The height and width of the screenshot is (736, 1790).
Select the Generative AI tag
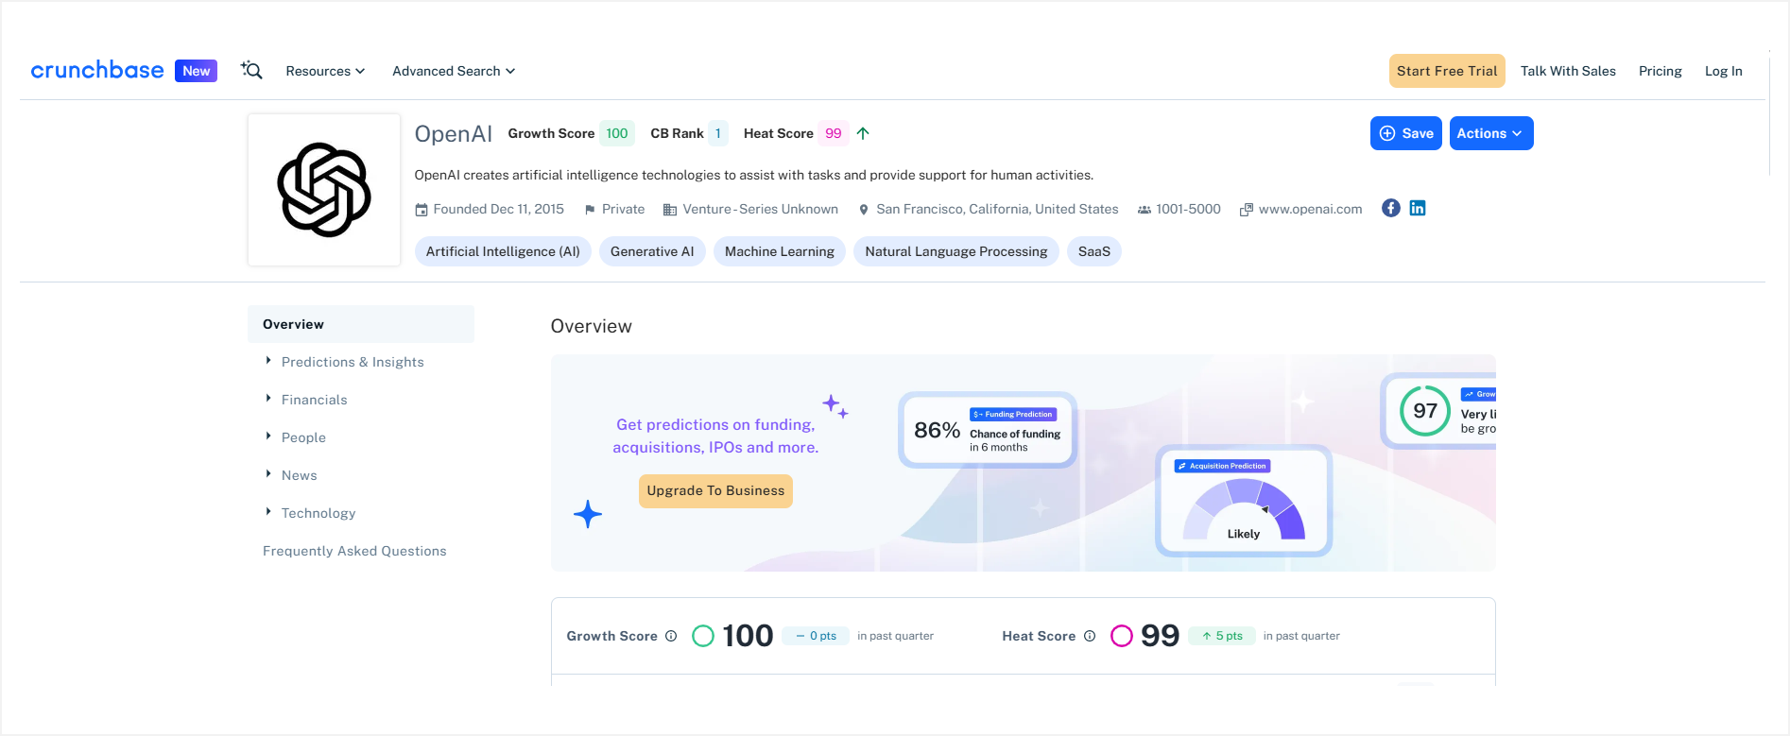(652, 251)
